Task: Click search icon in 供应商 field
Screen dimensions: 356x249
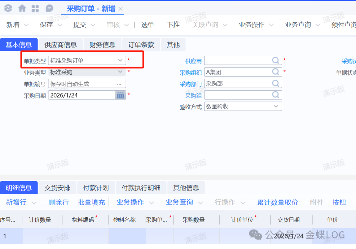Action: click(x=276, y=60)
